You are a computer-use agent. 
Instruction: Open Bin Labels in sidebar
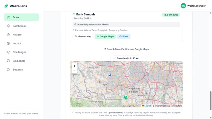pyautogui.click(x=21, y=61)
